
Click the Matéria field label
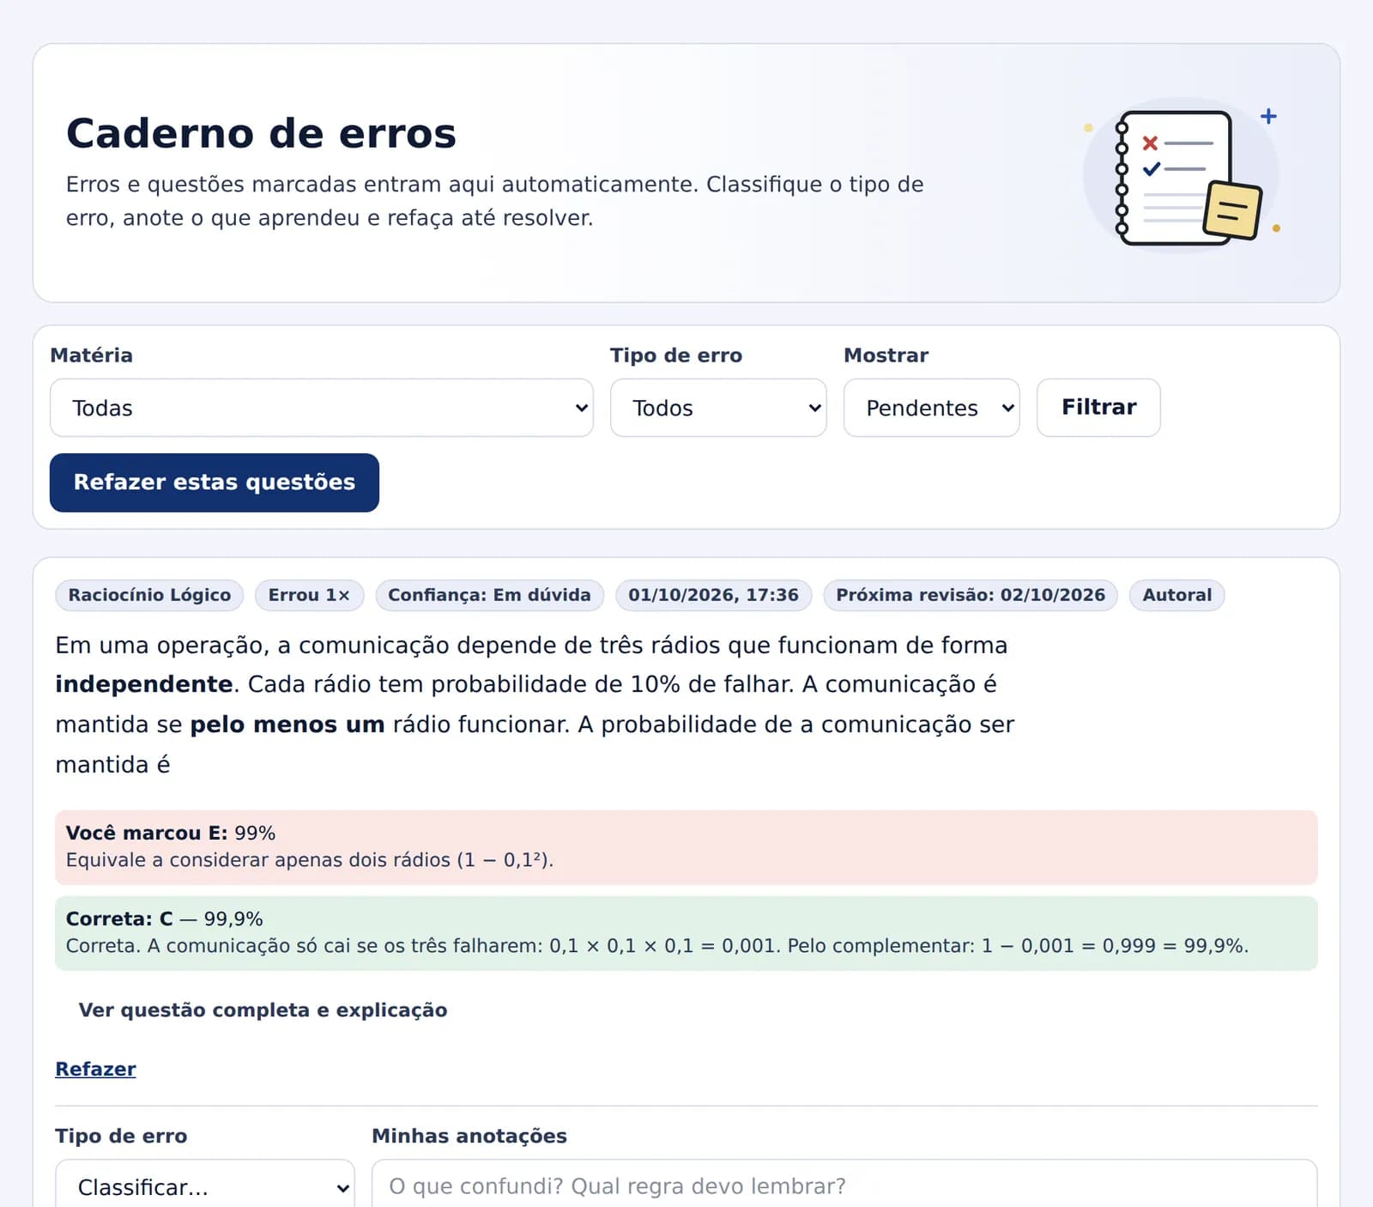point(91,355)
